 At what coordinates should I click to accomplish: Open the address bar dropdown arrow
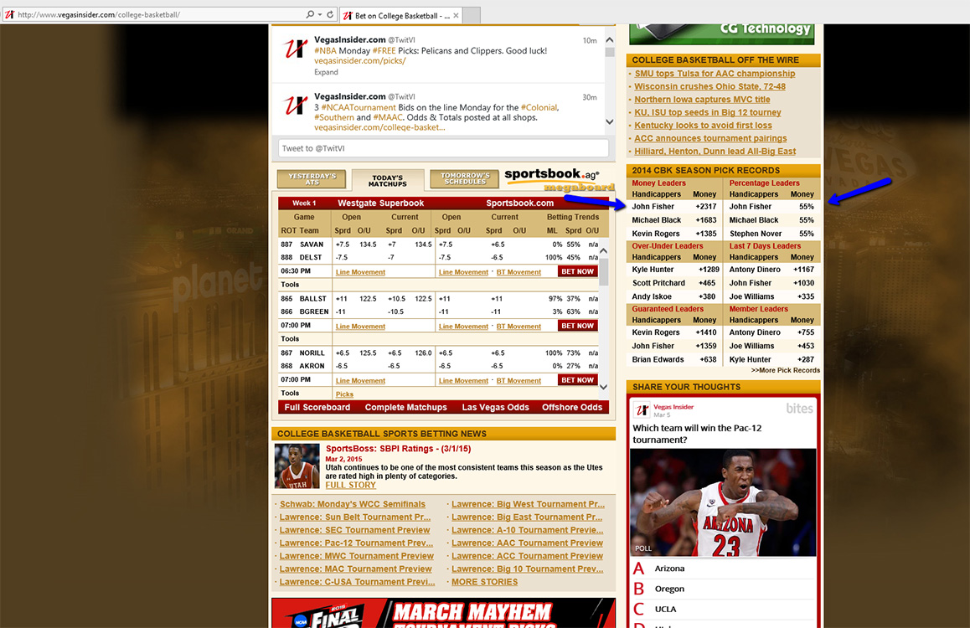(320, 14)
